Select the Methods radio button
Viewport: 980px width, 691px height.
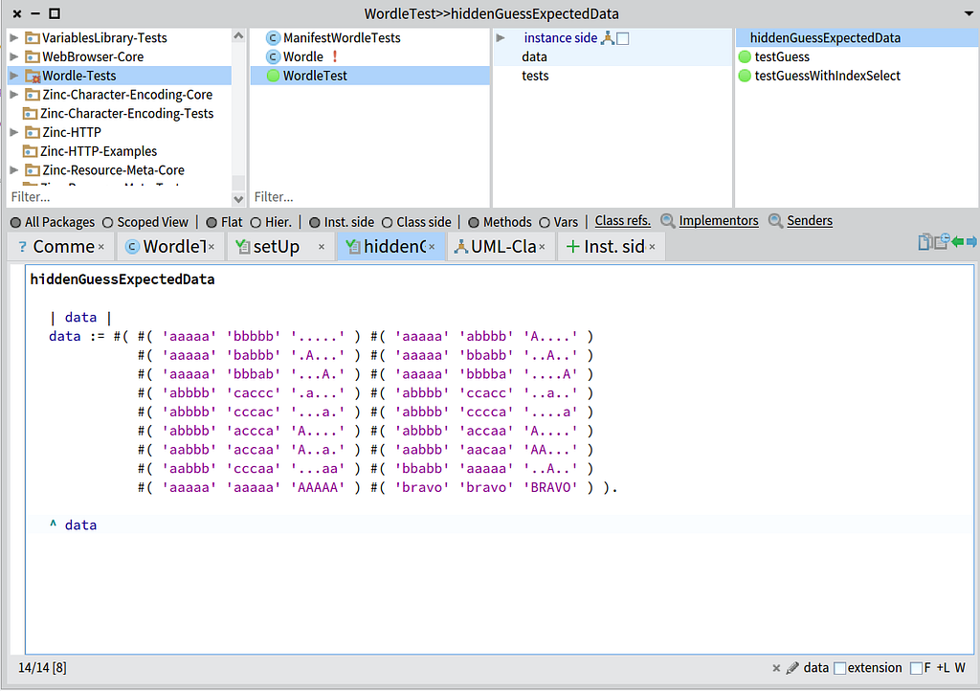tap(474, 222)
